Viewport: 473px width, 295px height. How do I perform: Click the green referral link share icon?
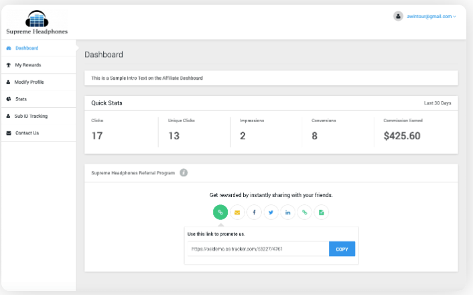[x=220, y=213]
